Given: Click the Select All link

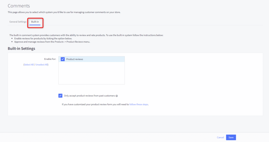Looking at the screenshot, I should click(29, 65).
